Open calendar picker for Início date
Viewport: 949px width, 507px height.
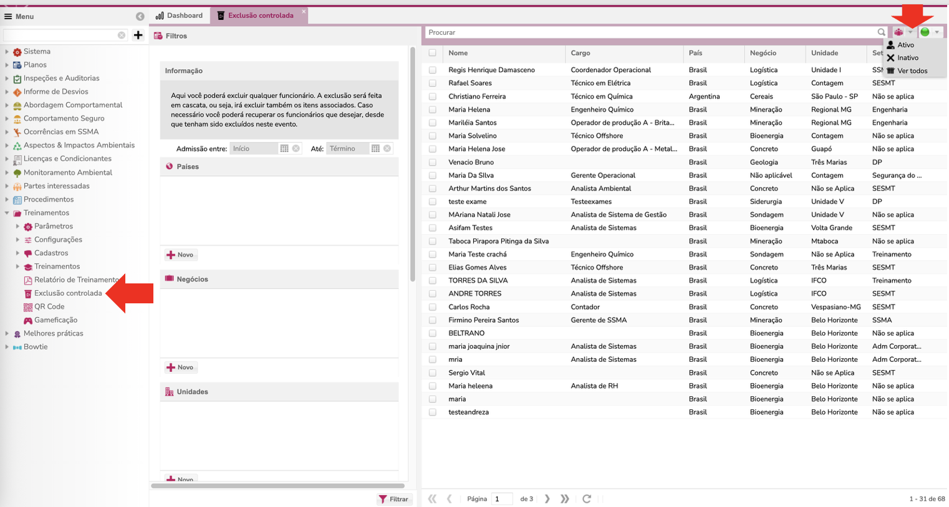tap(284, 149)
